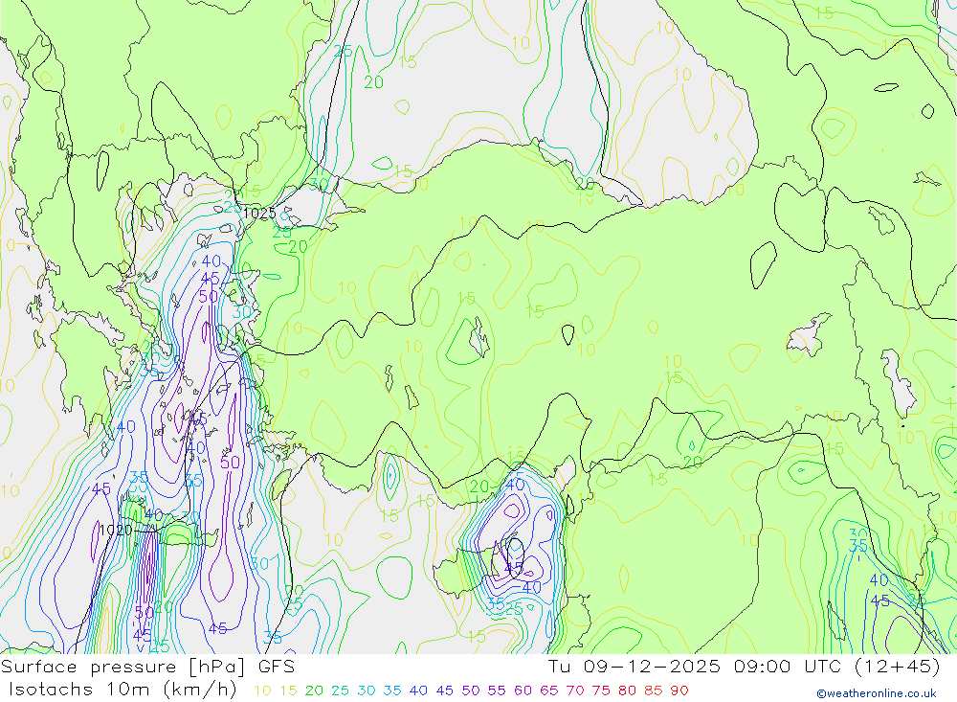Viewport: 957px width, 702px height.
Task: Click the 'Surface pressure [hPa] GFS' title text
Action: 147,667
